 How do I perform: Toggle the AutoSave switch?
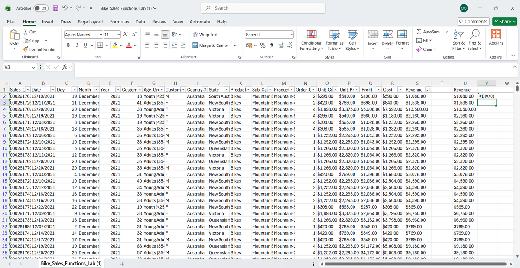click(x=40, y=8)
